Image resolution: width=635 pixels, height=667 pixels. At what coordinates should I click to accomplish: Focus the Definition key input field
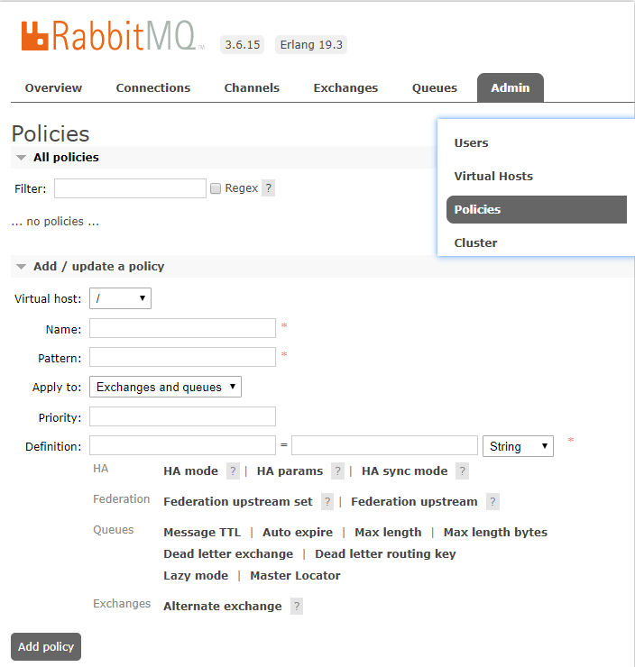pos(182,445)
